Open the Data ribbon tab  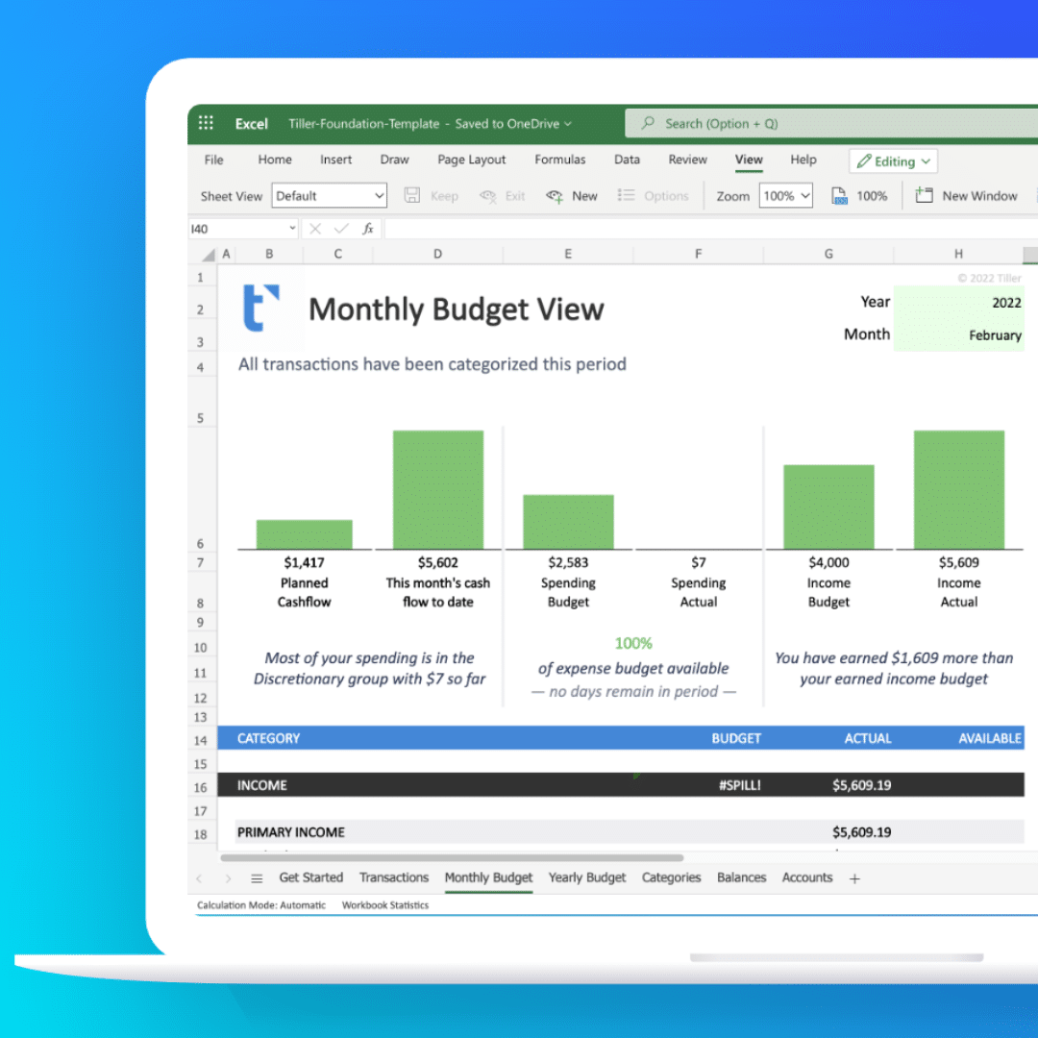pos(627,160)
